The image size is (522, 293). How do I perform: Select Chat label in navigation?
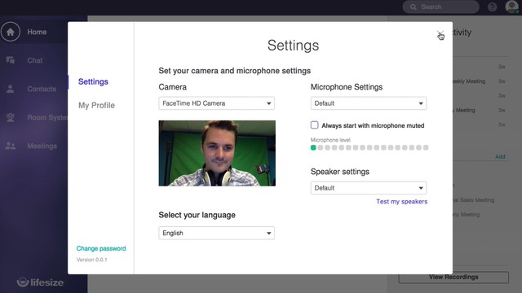(35, 60)
